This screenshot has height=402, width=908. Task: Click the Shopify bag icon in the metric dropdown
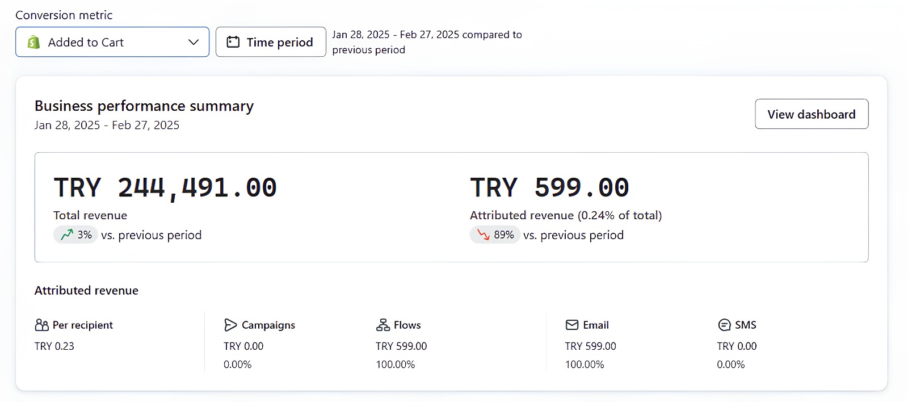[x=34, y=42]
